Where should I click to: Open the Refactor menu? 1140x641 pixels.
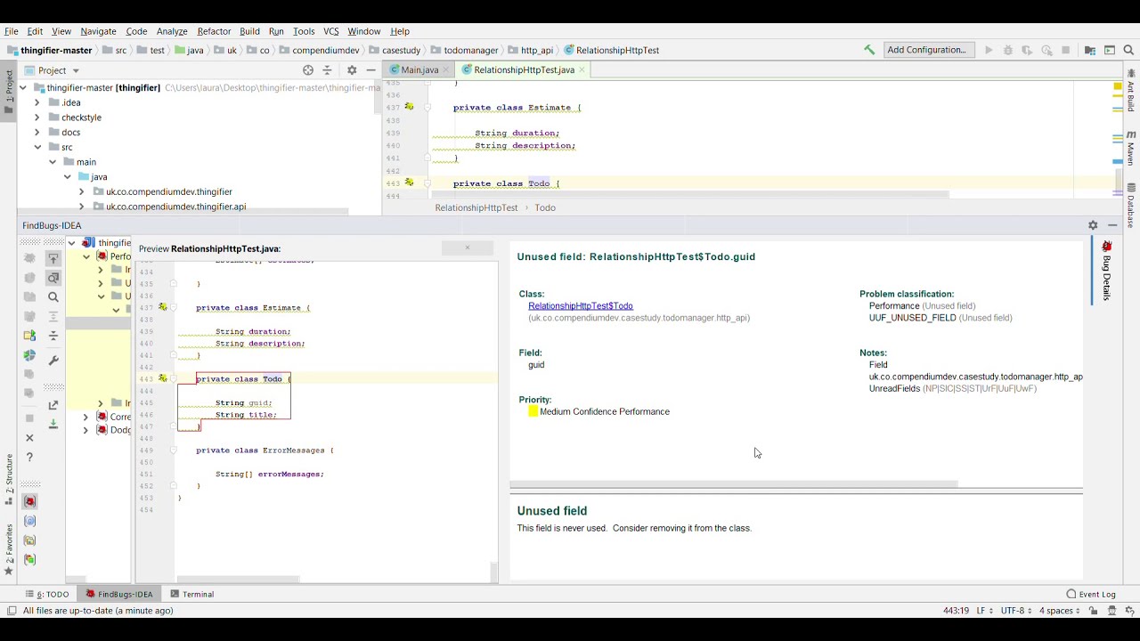[x=214, y=31]
